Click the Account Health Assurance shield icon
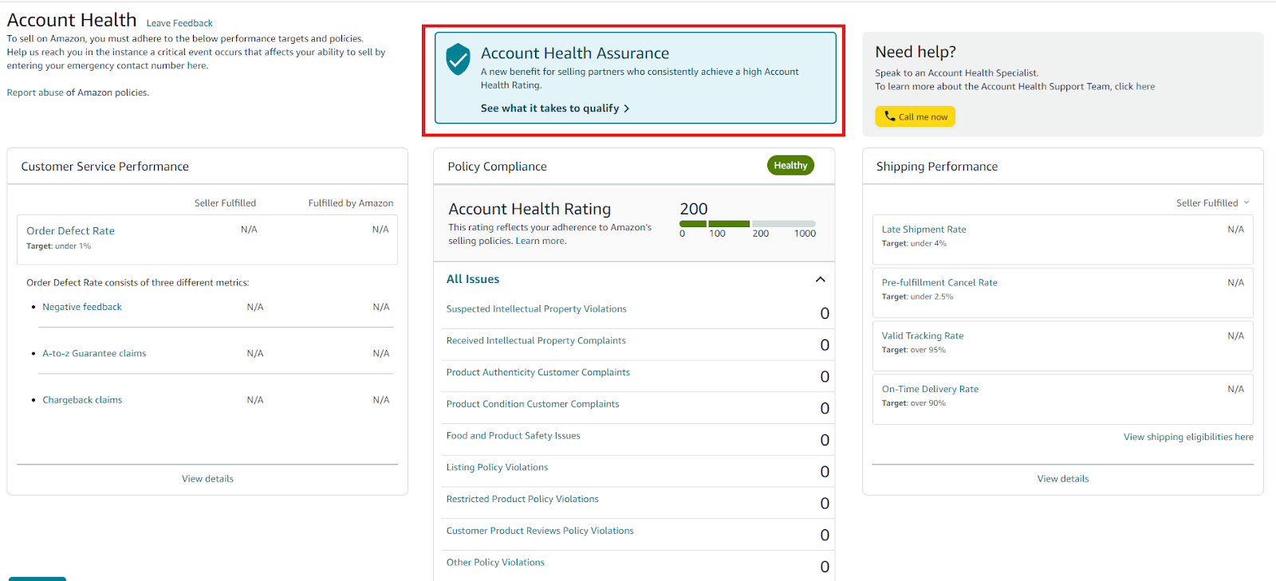This screenshot has width=1276, height=581. tap(458, 59)
